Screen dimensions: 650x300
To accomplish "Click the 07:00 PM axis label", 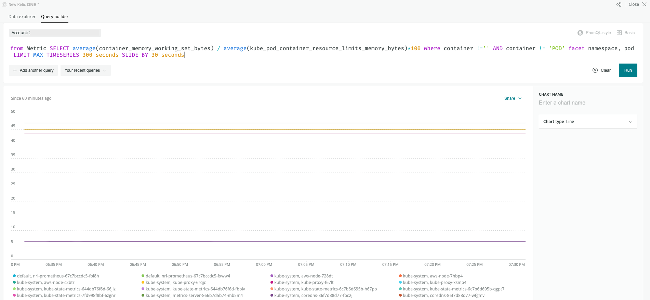I will 264,264.
